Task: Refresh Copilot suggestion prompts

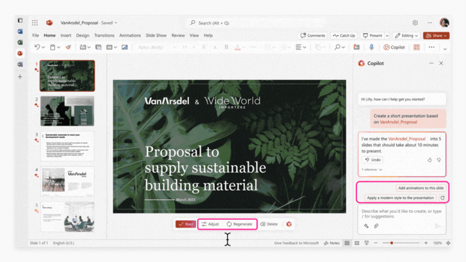Action: click(x=443, y=198)
